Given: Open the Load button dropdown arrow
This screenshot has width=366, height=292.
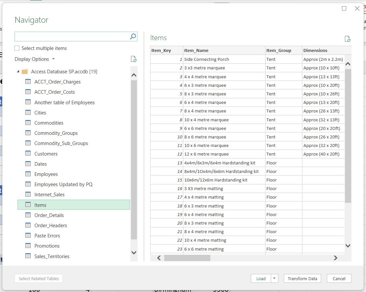Looking at the screenshot, I should (274, 279).
